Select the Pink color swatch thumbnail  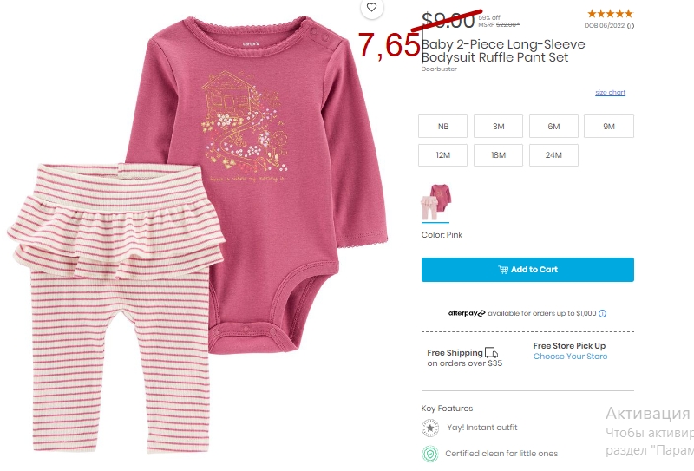click(x=435, y=202)
